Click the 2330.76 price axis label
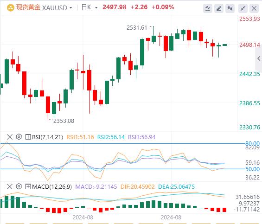The height and width of the screenshot is (224, 262). (x=249, y=128)
